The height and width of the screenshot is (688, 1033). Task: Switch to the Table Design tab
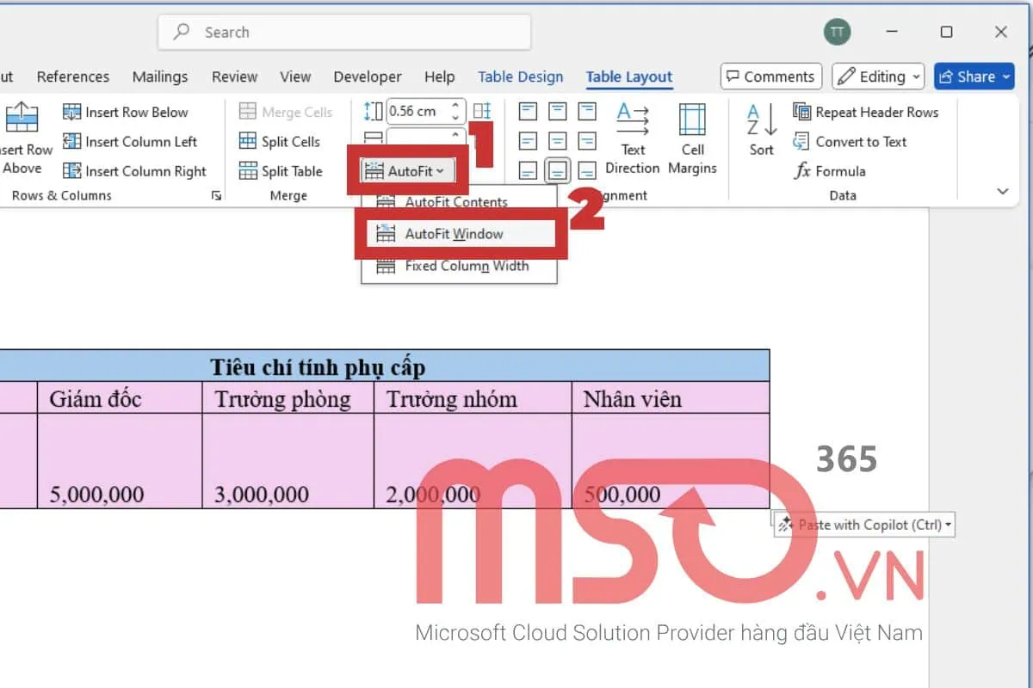(x=520, y=77)
